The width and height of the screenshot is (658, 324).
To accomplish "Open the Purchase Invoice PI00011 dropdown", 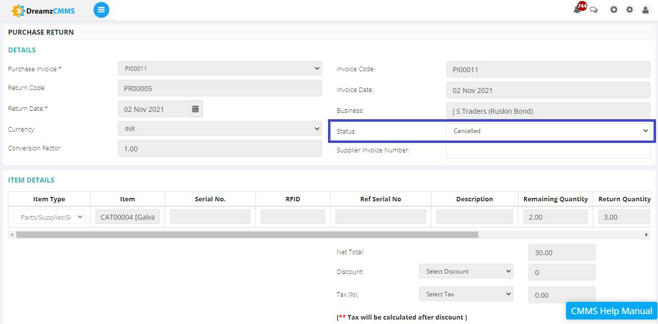I will pyautogui.click(x=220, y=68).
